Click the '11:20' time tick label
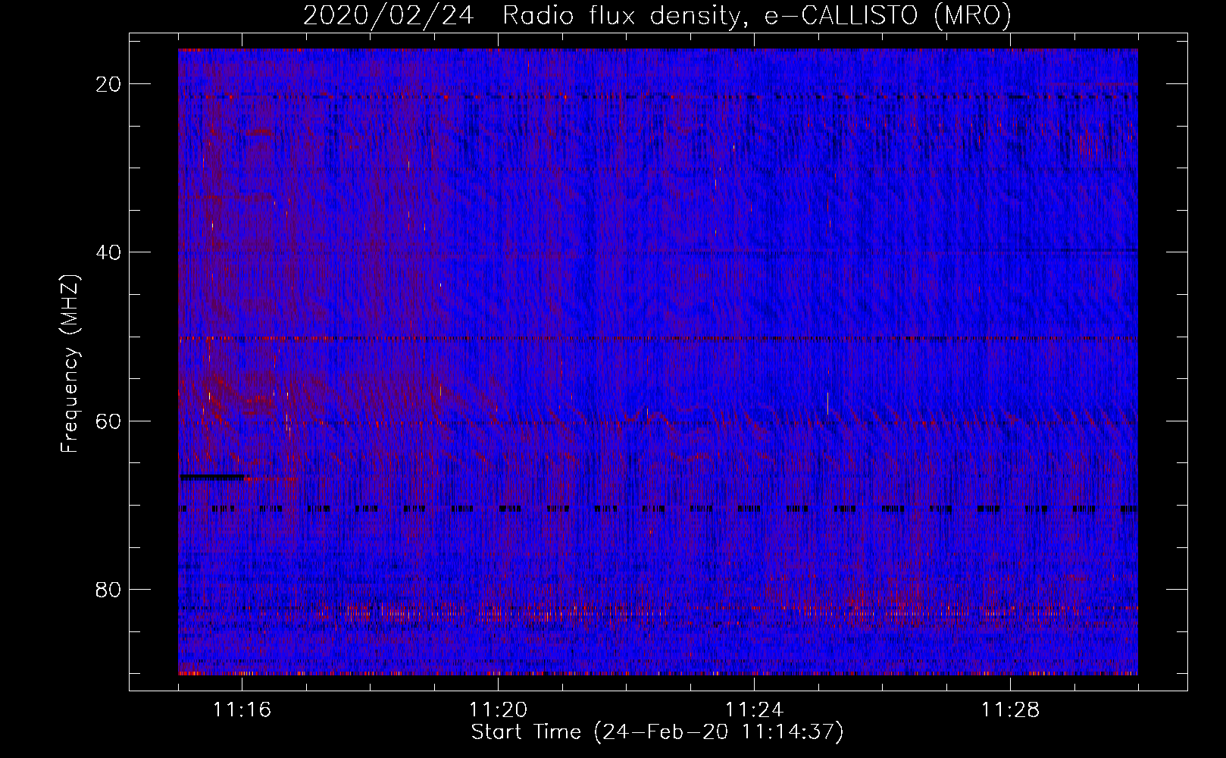 [498, 710]
